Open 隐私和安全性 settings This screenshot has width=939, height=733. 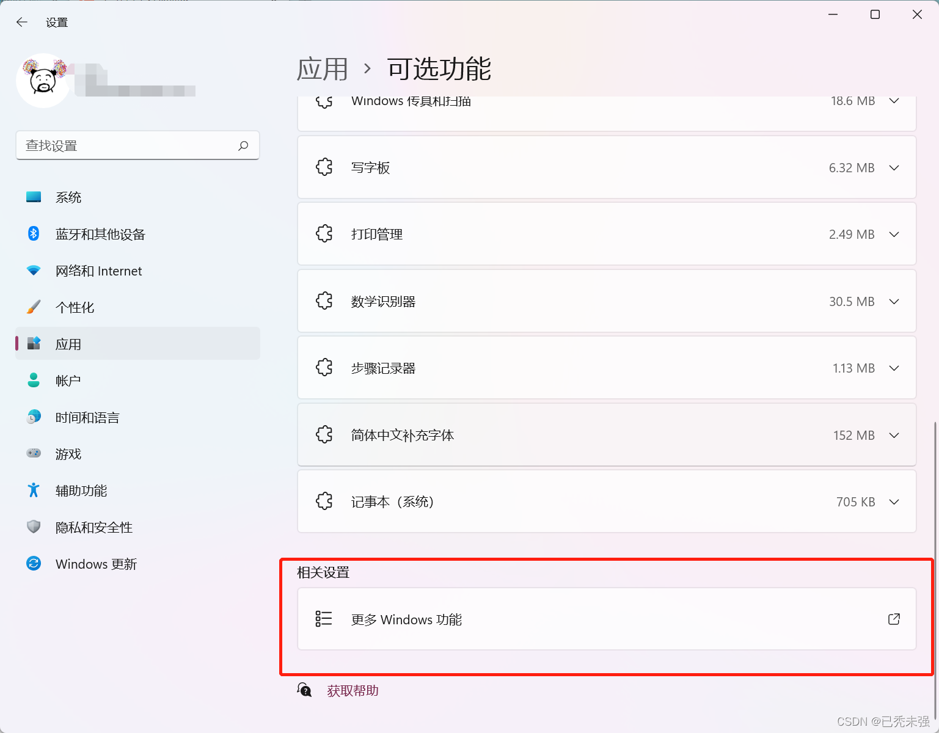[x=137, y=527]
